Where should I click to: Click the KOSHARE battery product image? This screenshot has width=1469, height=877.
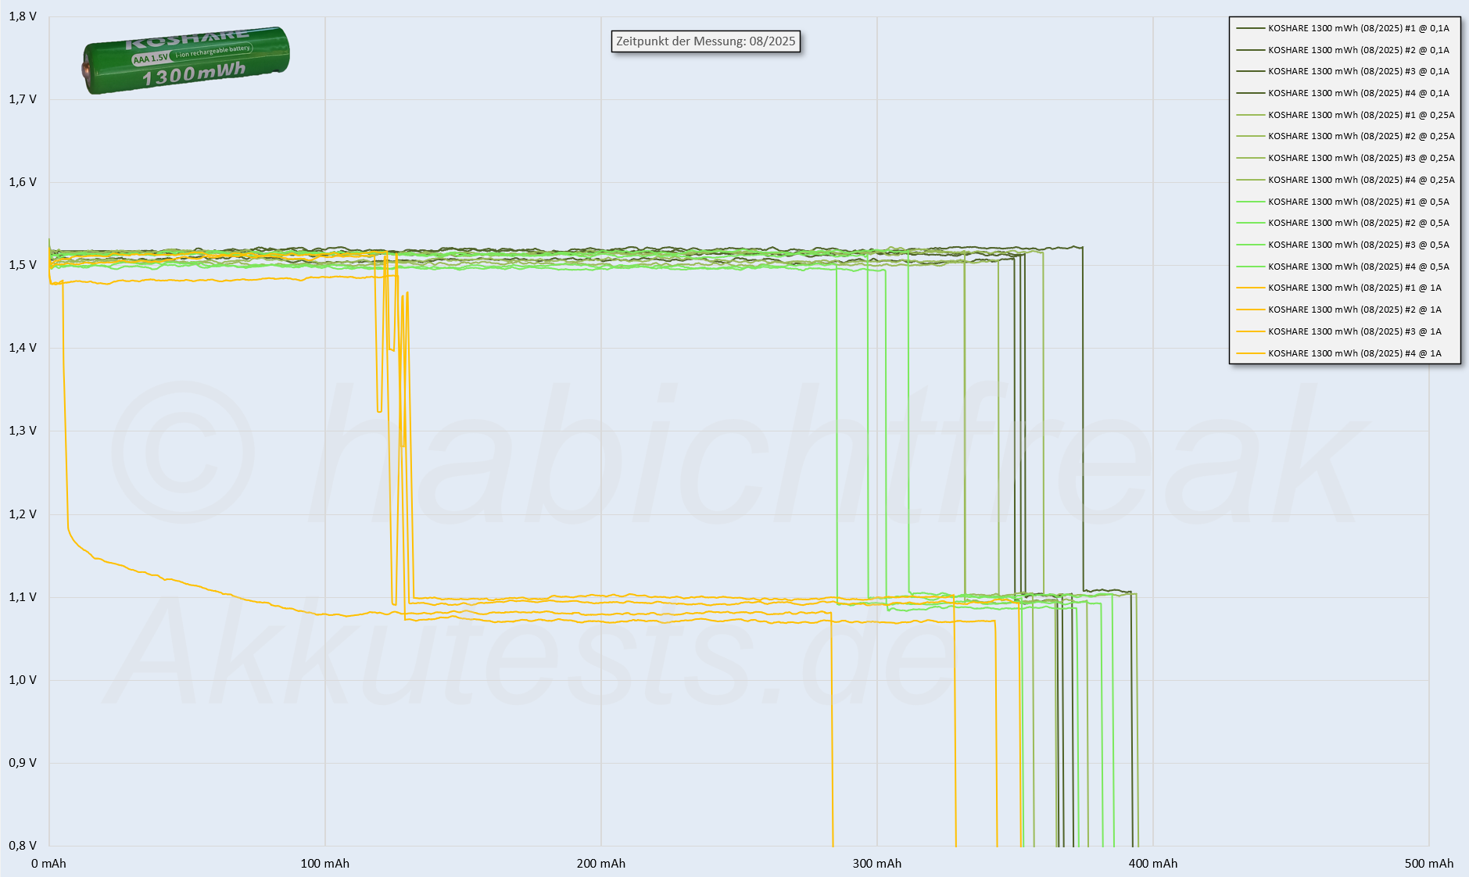tap(186, 60)
